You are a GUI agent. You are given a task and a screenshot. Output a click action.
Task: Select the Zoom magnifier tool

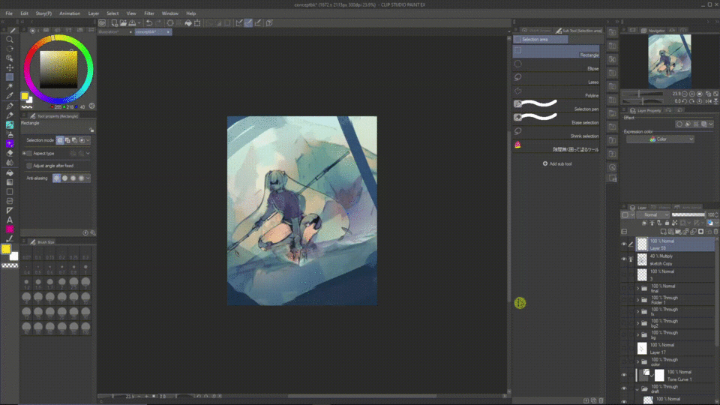click(9, 40)
